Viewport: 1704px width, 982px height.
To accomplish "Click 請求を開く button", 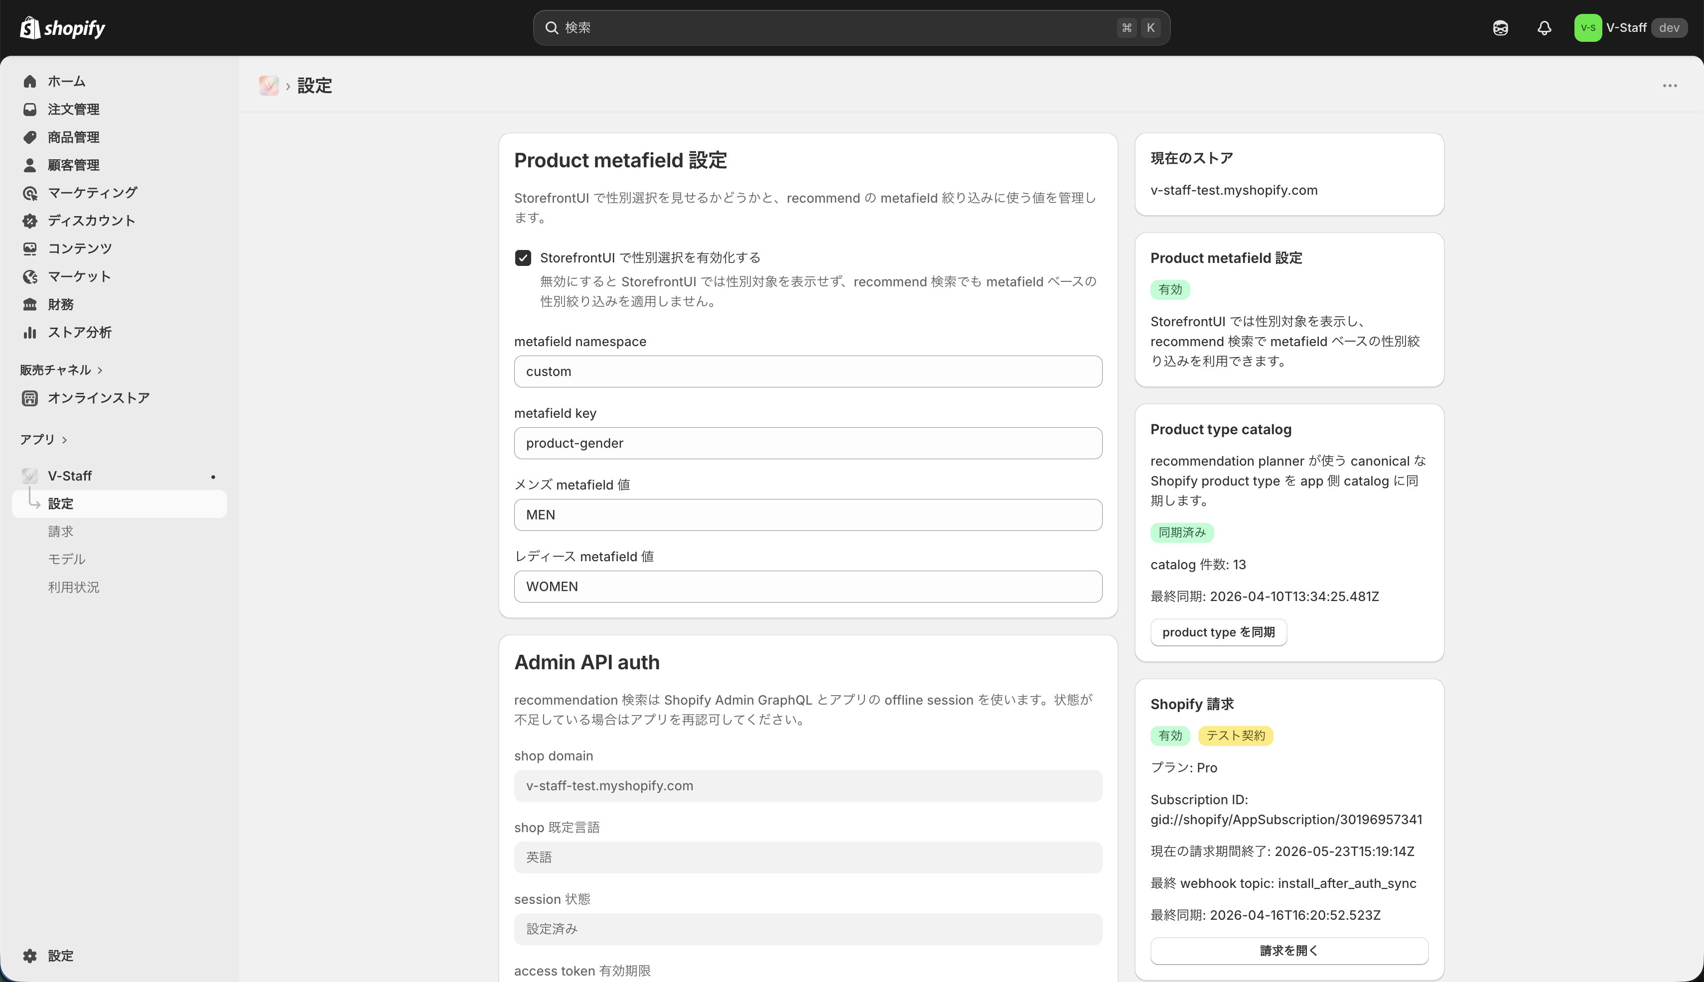I will tap(1289, 950).
